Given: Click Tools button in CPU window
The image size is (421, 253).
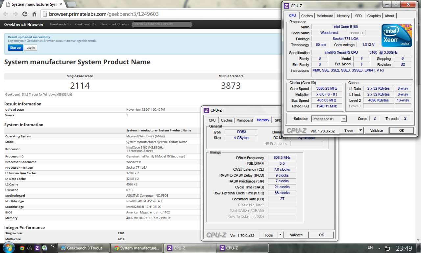Looking at the screenshot, I should coord(349,130).
